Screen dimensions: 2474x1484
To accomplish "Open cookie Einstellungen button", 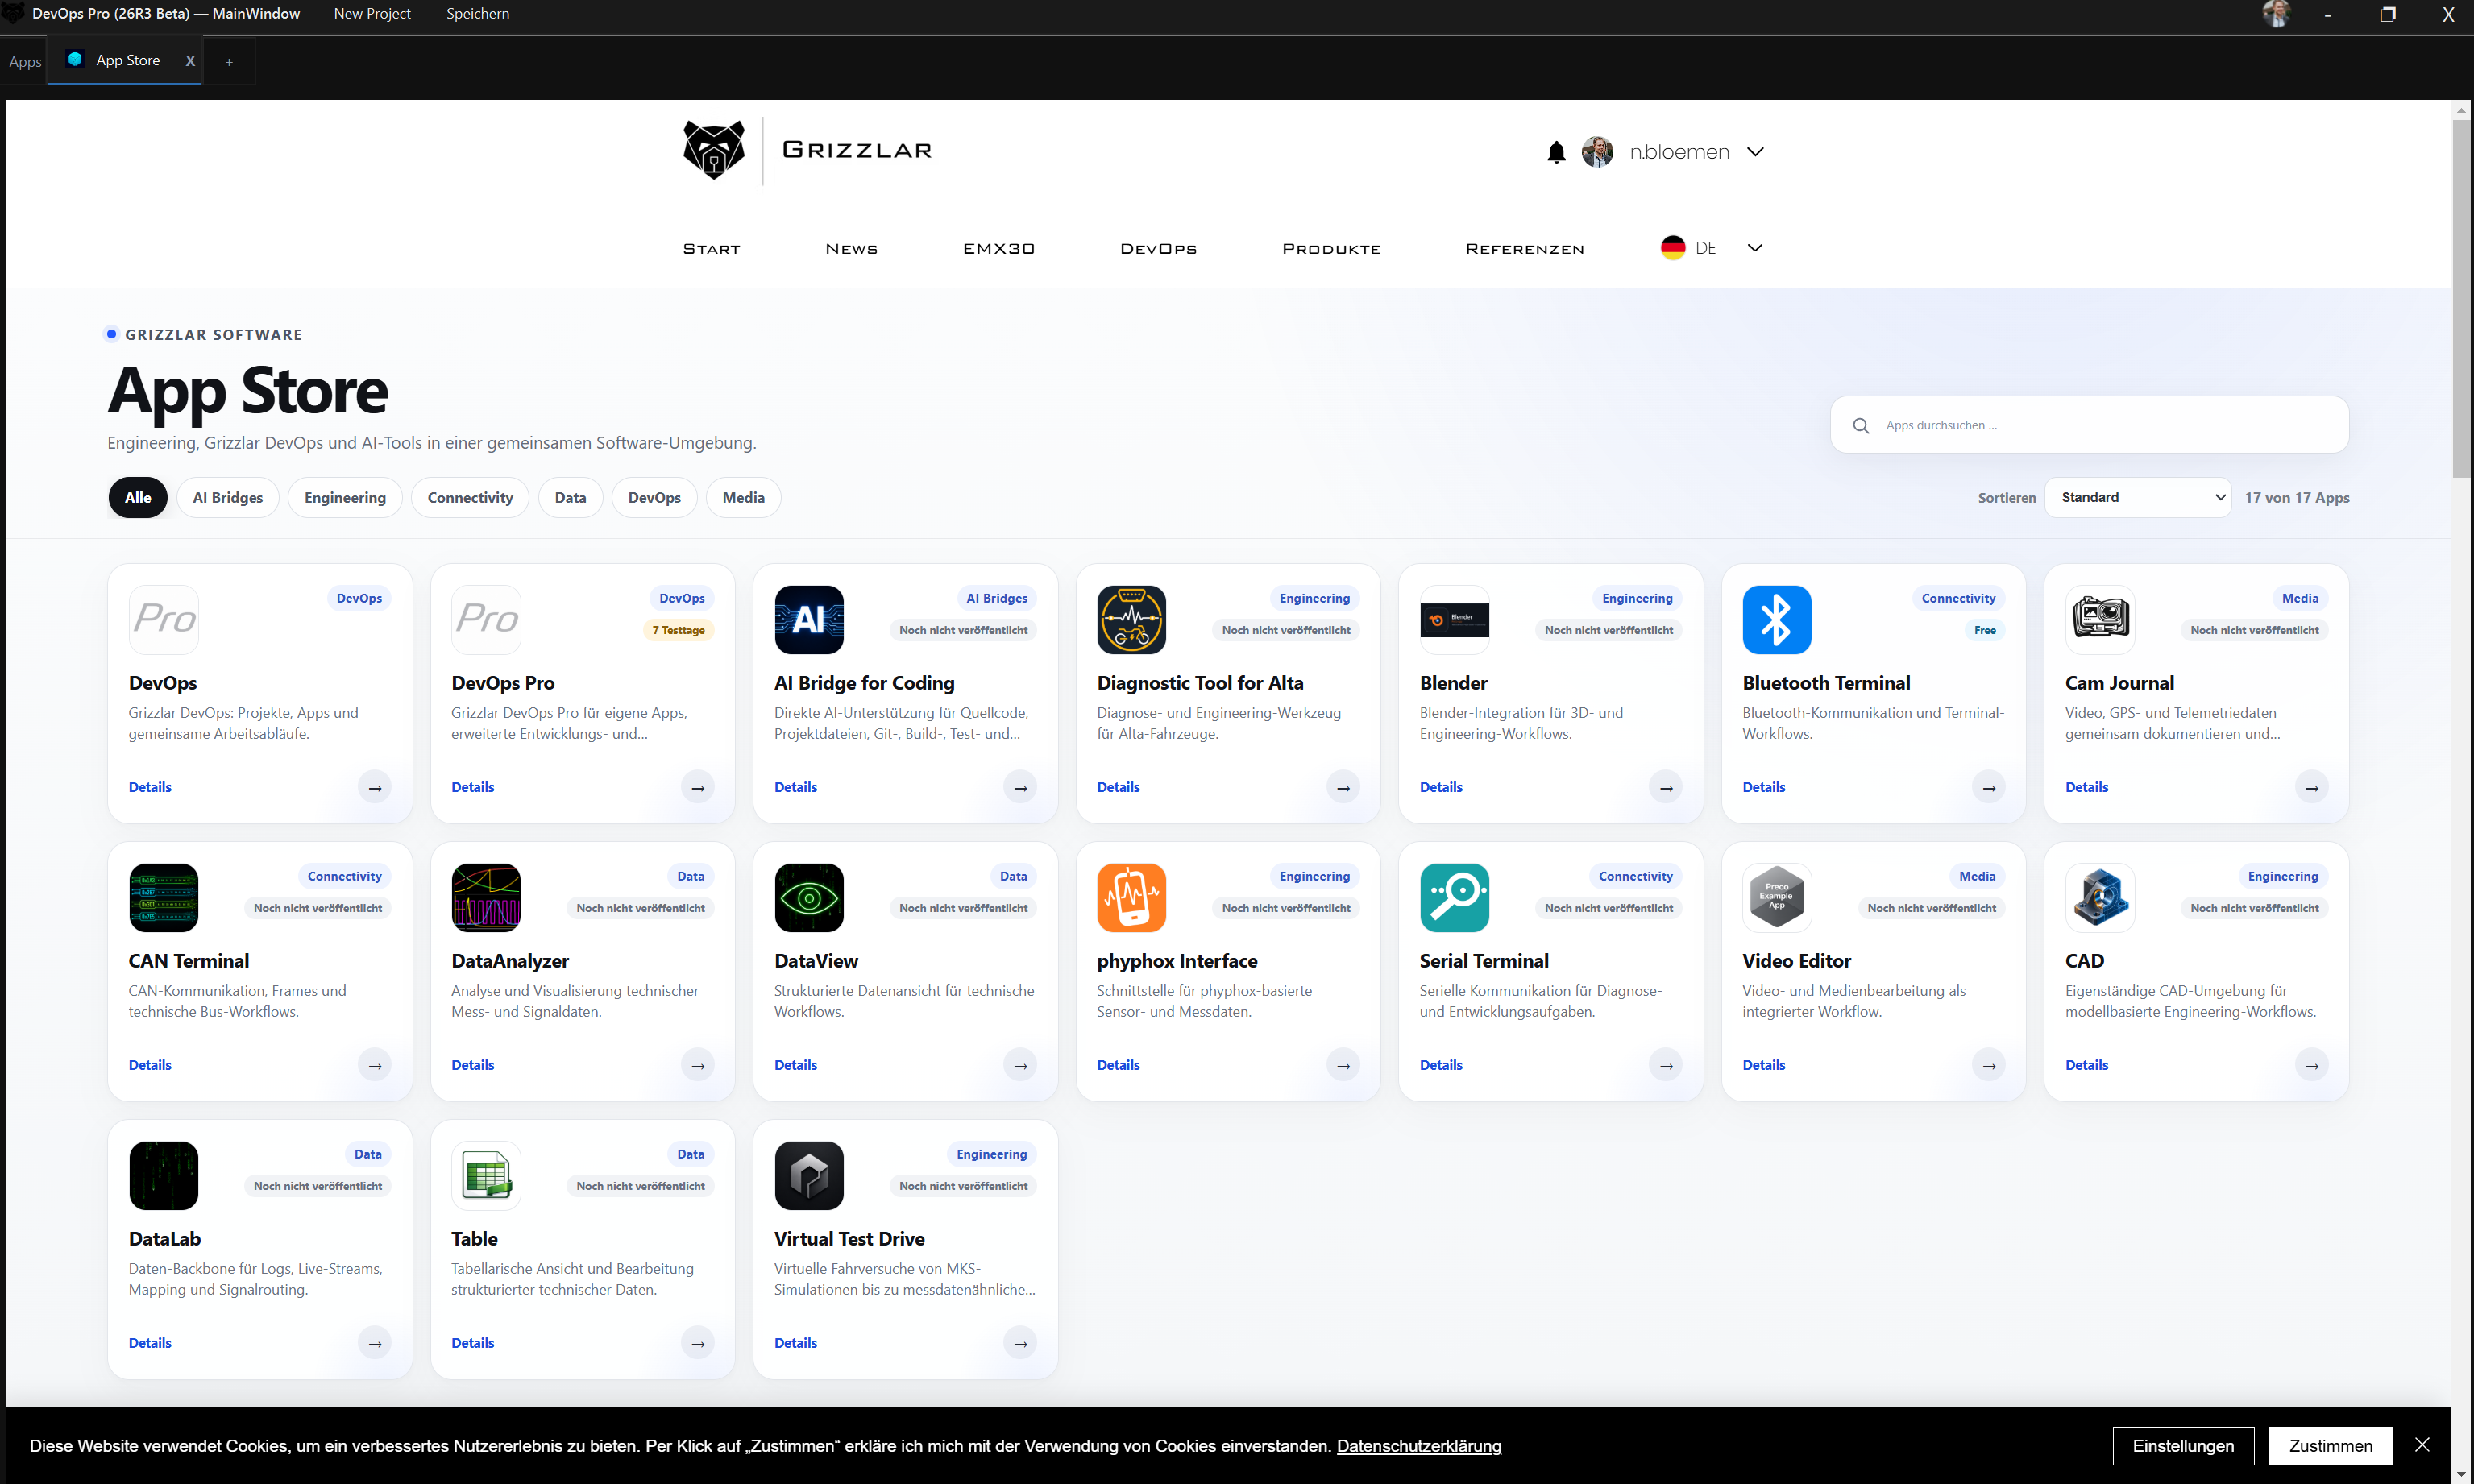I will (2183, 1446).
